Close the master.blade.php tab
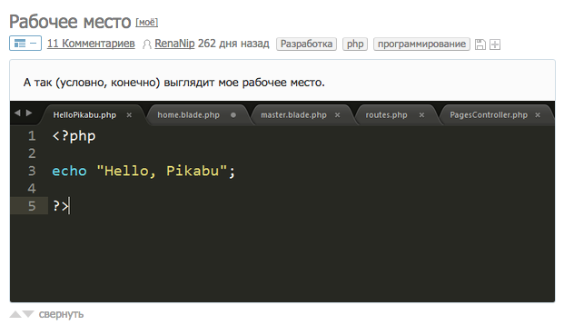This screenshot has width=574, height=335. tap(337, 115)
